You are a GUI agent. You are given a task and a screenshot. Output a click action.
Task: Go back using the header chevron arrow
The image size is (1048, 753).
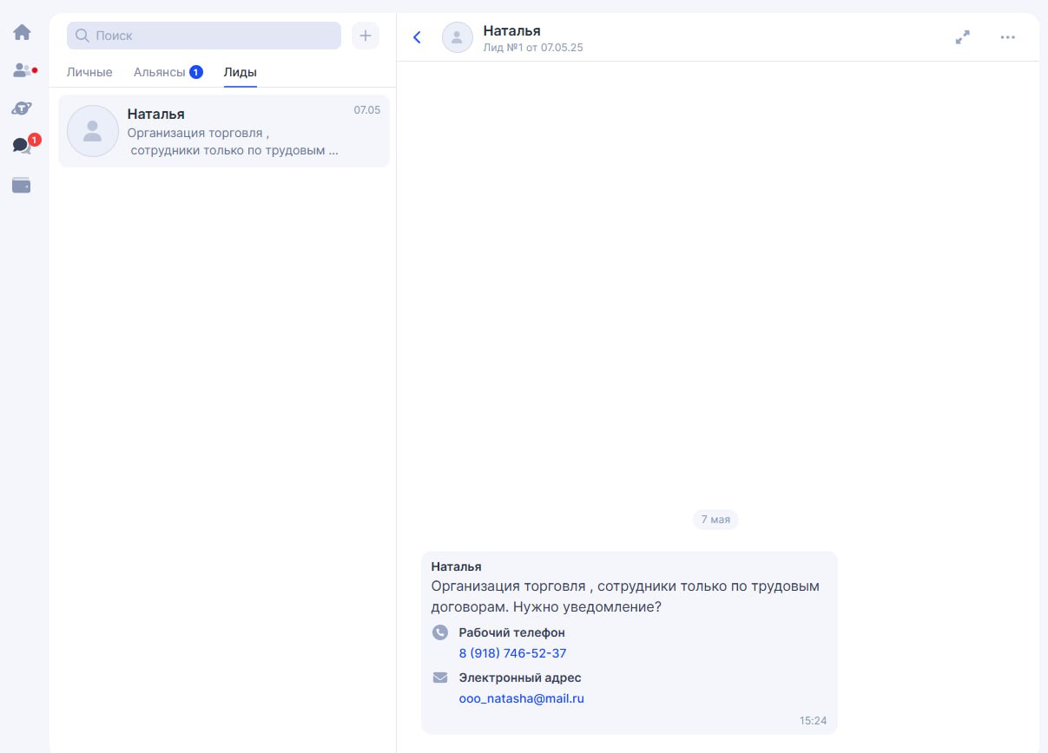point(417,37)
